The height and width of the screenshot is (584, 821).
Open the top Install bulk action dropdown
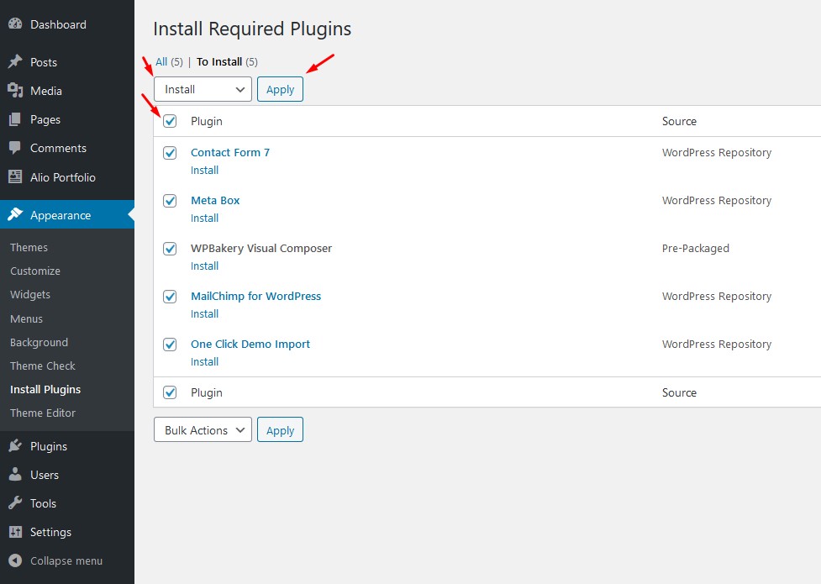point(203,89)
